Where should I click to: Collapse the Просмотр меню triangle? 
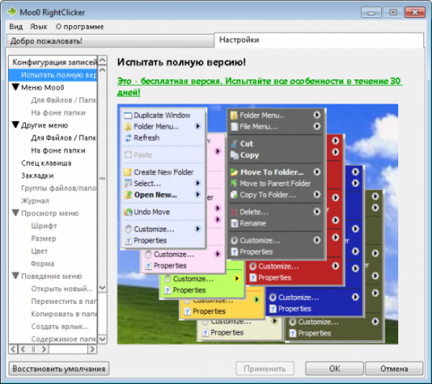tap(16, 213)
